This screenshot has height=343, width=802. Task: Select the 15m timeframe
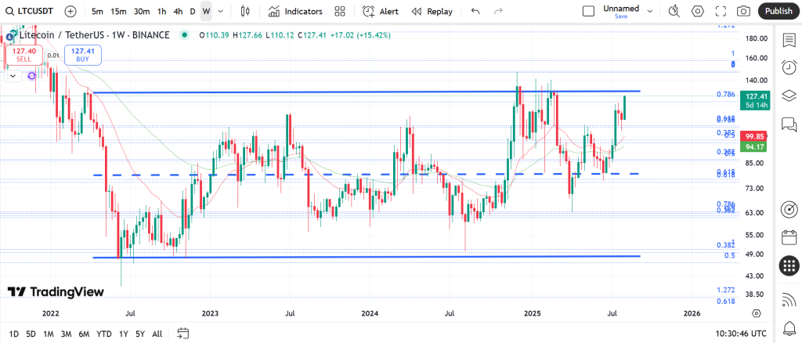pyautogui.click(x=118, y=11)
